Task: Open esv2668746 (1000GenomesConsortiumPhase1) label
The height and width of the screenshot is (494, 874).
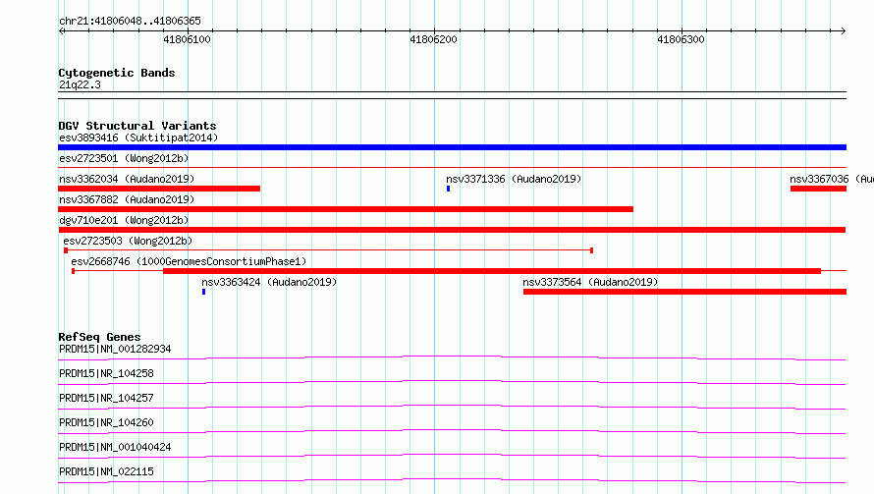Action: point(189,261)
